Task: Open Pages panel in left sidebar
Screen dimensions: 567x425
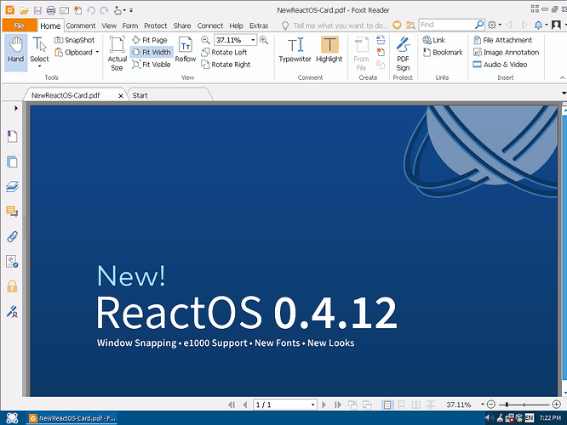Action: point(12,161)
